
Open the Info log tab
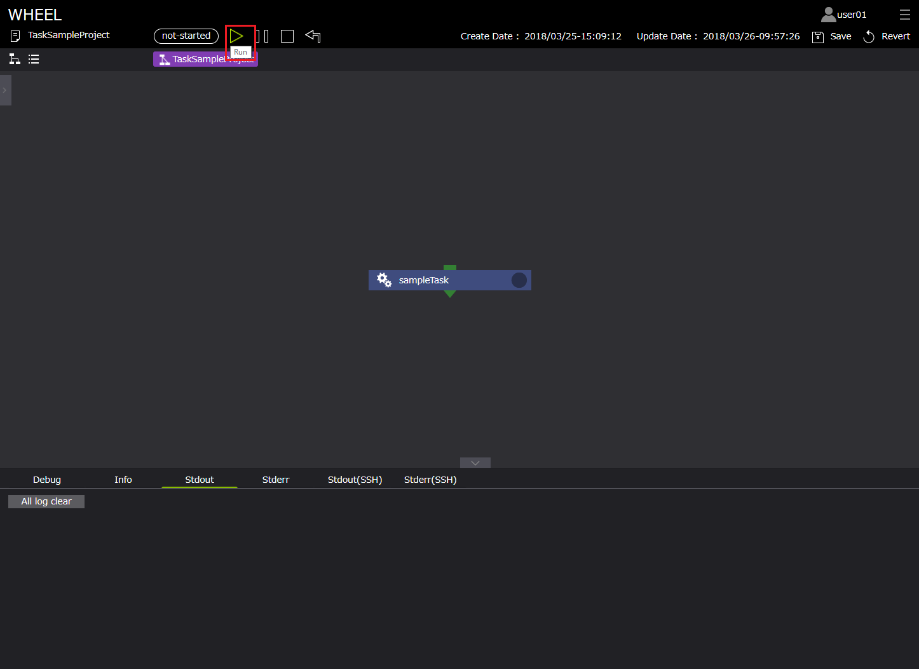(123, 480)
